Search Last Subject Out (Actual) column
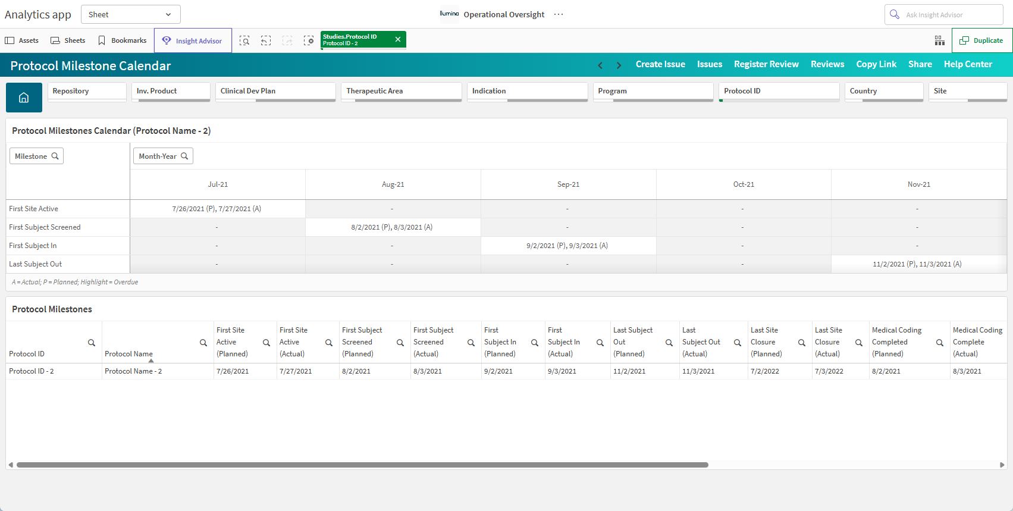 pos(738,343)
